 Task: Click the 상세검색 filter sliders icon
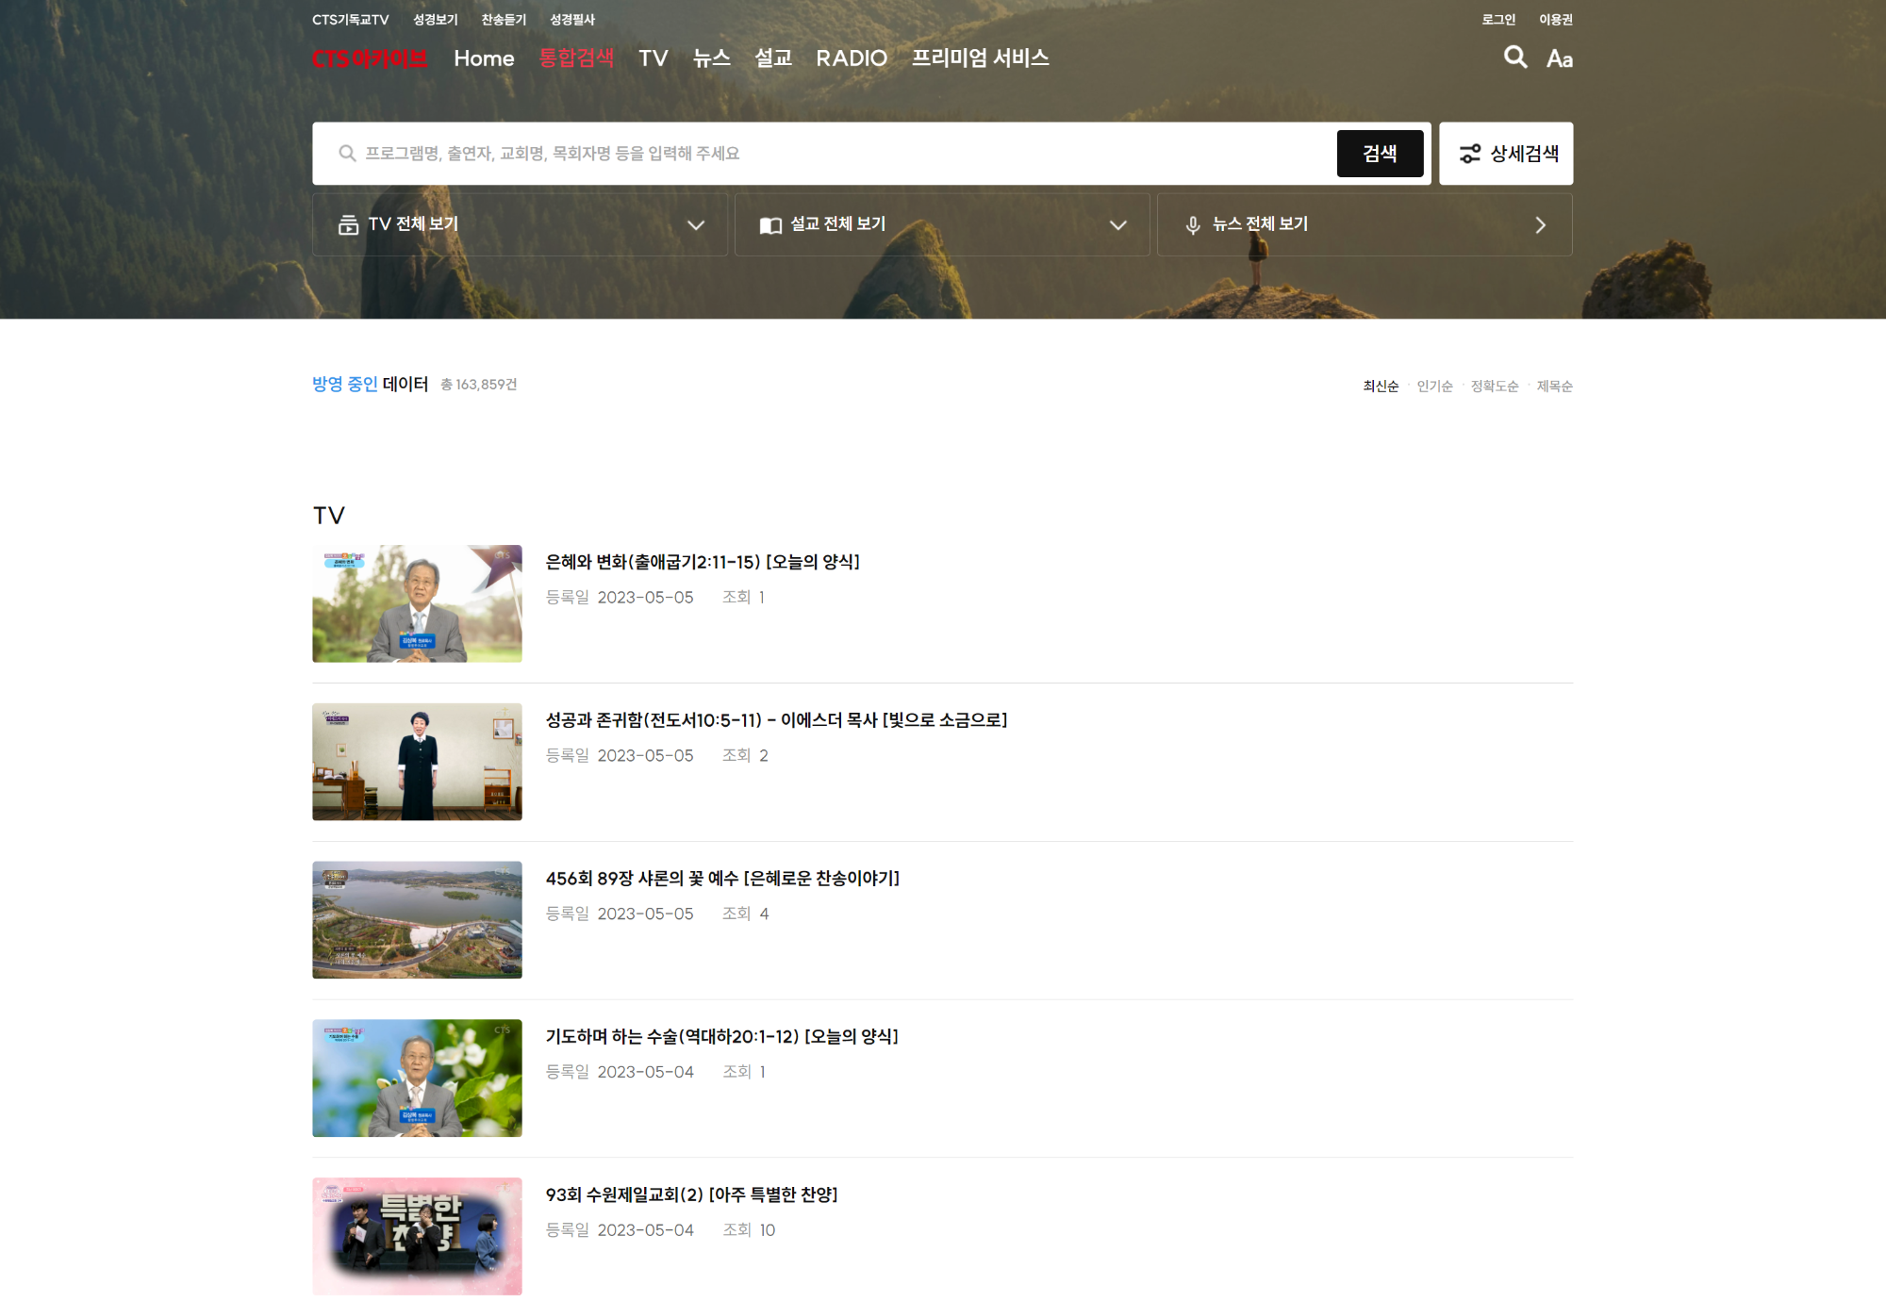[1469, 154]
